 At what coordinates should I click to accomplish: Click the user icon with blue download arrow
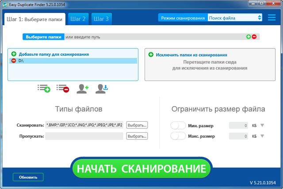102,89
